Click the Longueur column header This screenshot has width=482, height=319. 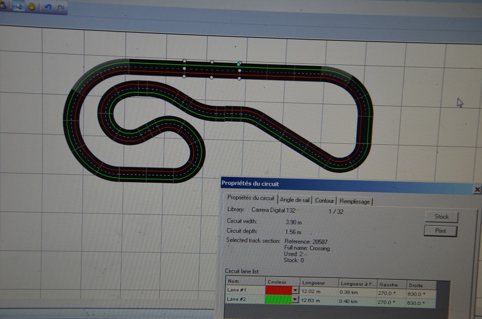click(319, 283)
